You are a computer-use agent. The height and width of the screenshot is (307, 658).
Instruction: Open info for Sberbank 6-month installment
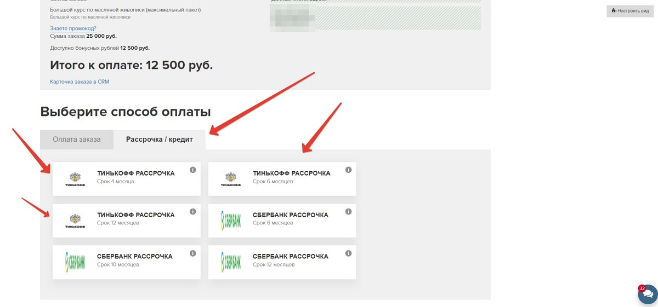click(349, 211)
